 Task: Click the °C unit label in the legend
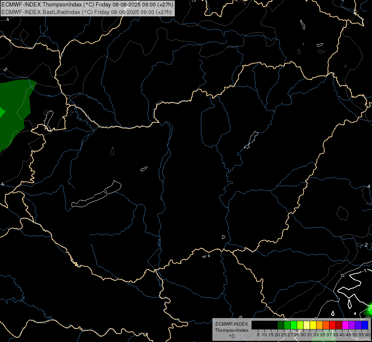[232, 336]
